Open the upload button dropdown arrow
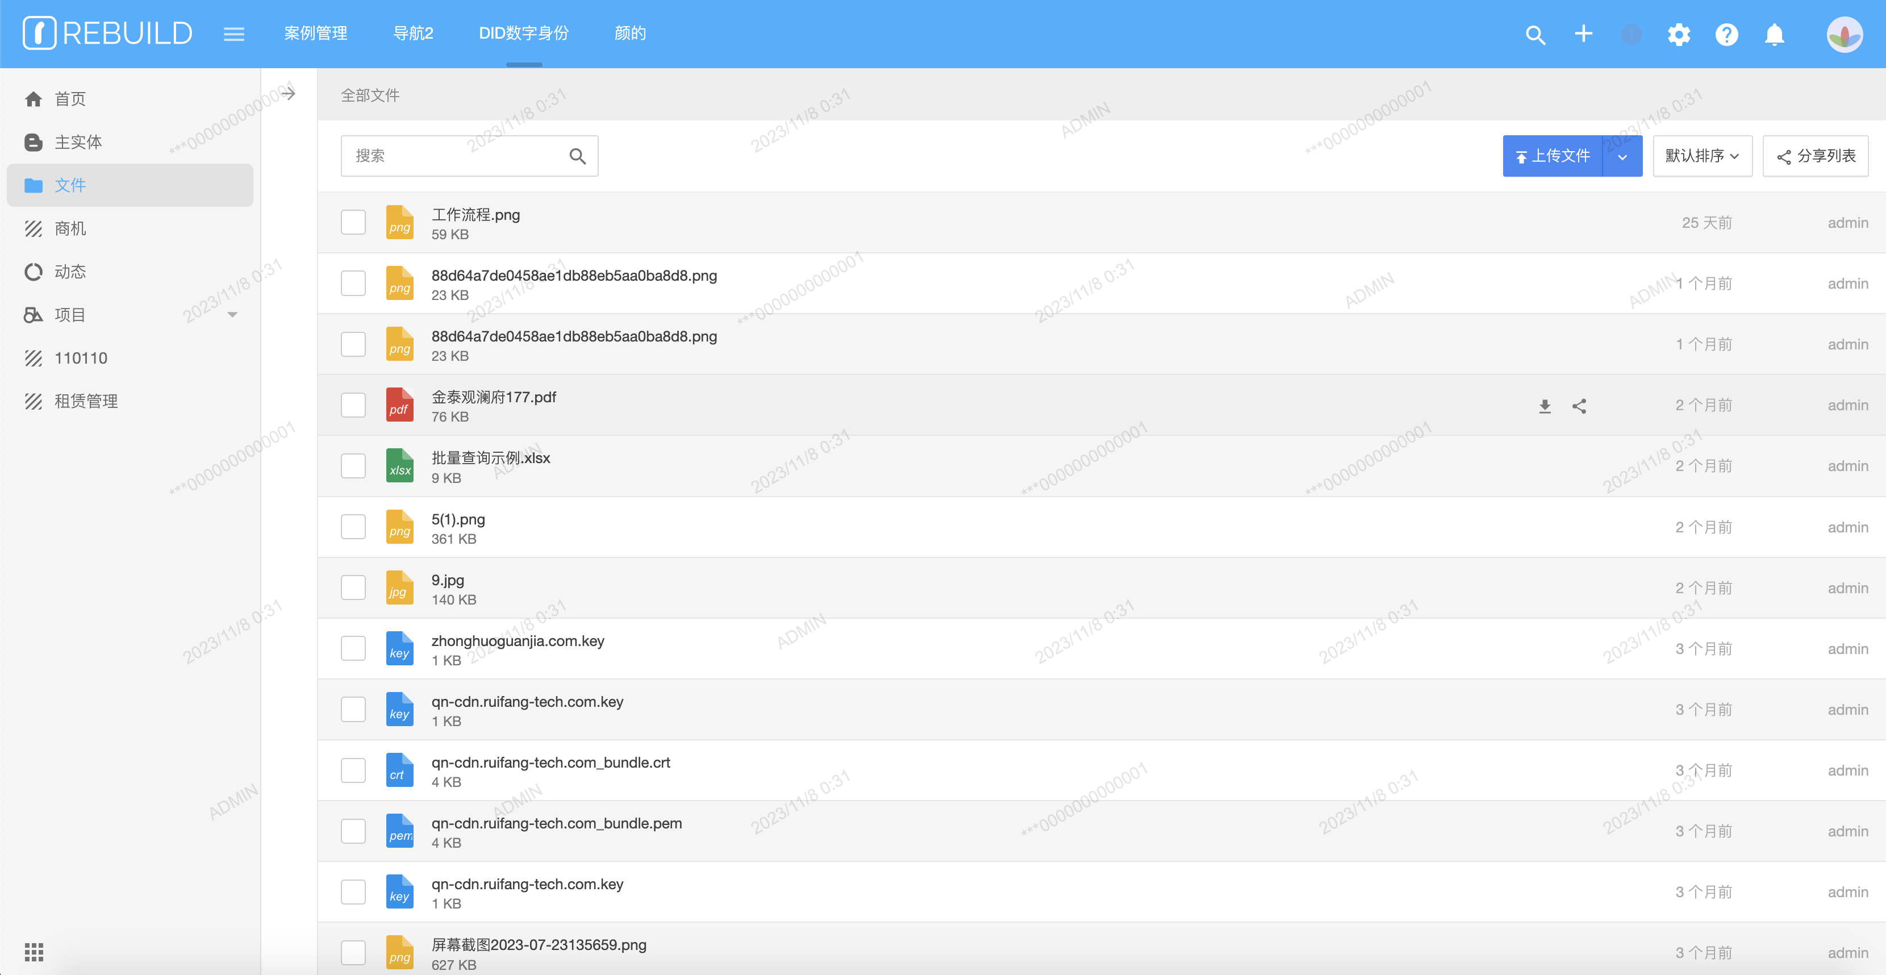1886x975 pixels. (1622, 156)
